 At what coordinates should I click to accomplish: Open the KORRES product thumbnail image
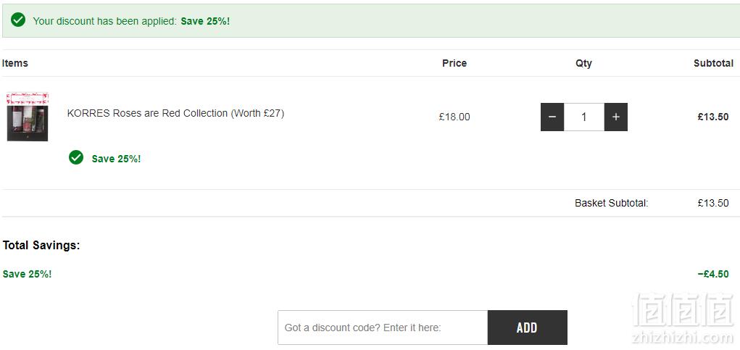28,117
